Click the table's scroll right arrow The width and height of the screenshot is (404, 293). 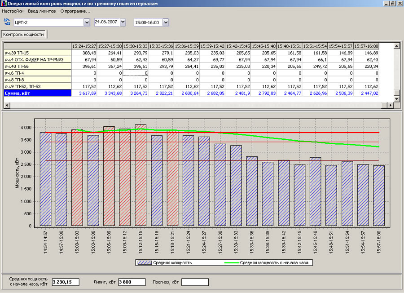point(390,105)
